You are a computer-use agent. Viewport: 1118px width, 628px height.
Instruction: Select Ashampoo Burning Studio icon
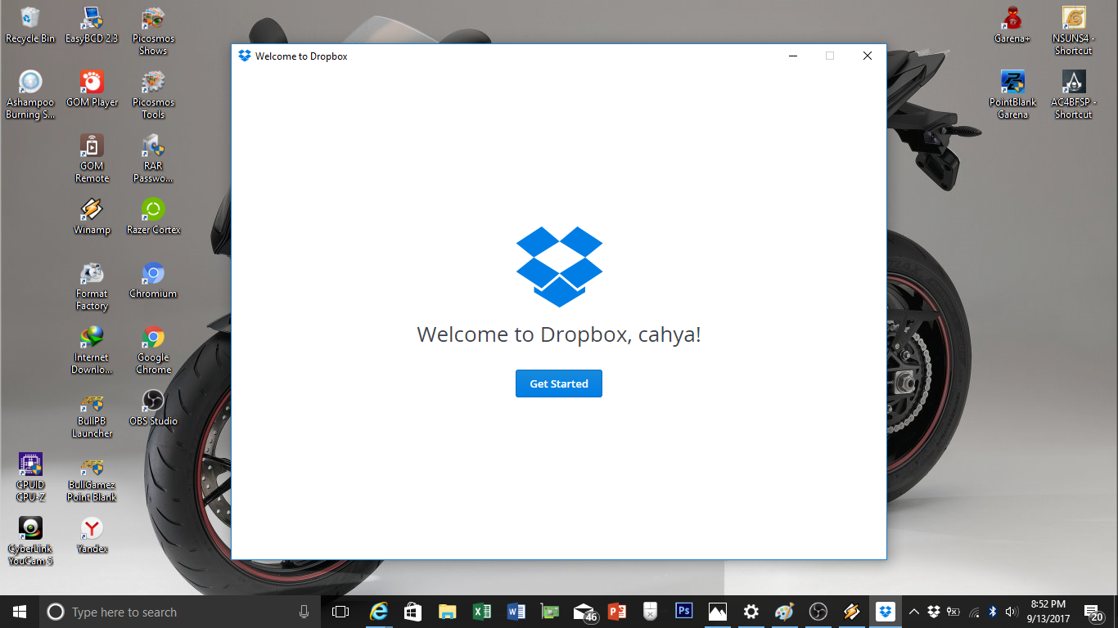(30, 95)
